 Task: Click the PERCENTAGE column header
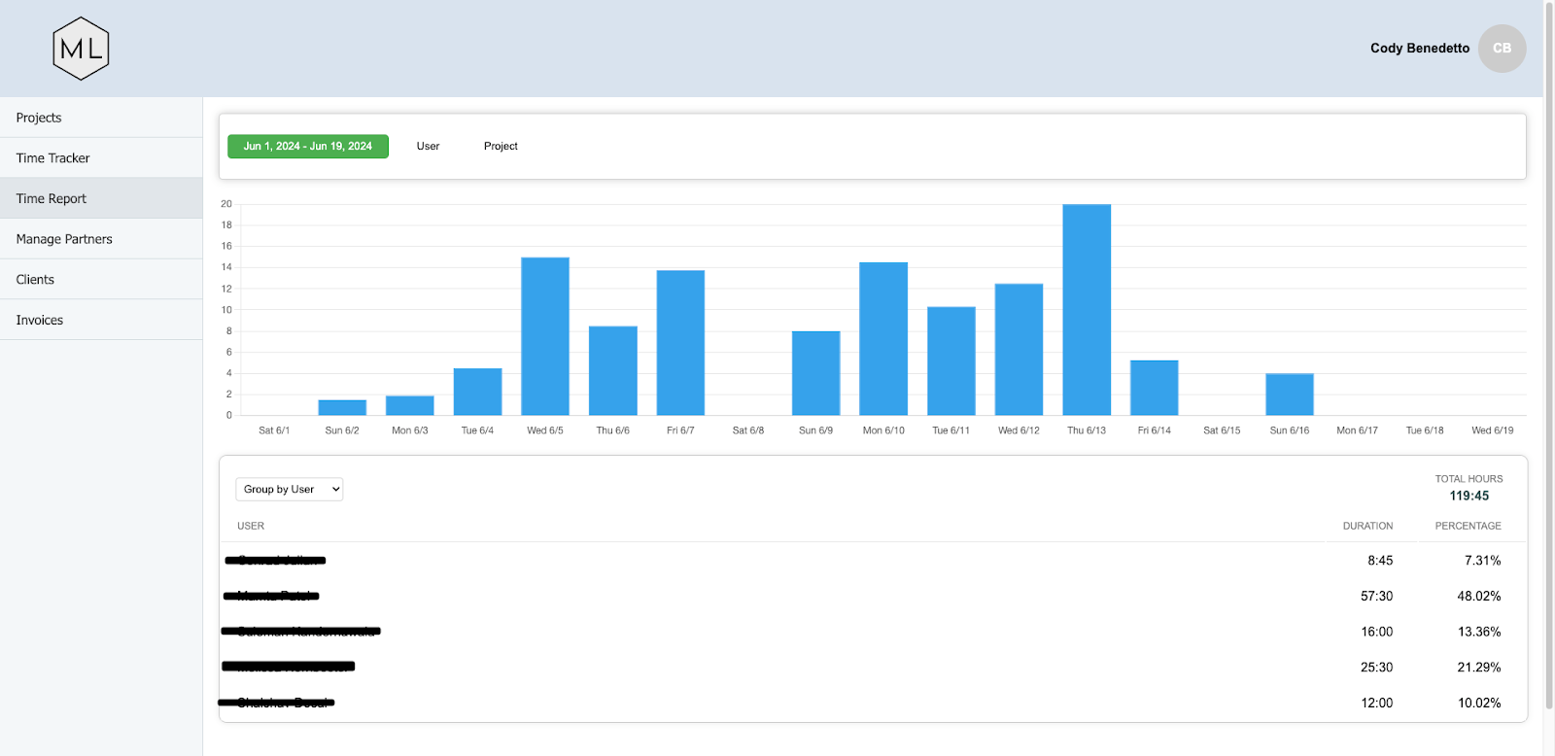[x=1468, y=526]
